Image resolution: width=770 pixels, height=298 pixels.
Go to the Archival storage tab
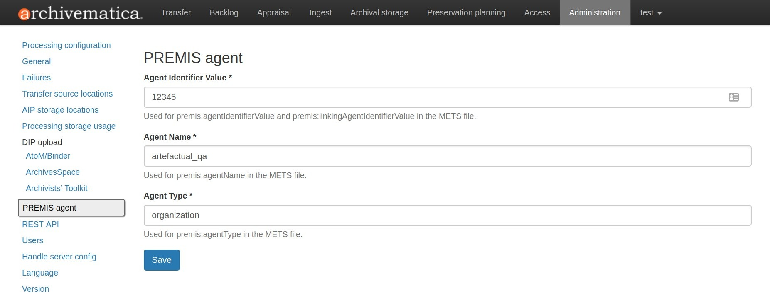point(379,13)
